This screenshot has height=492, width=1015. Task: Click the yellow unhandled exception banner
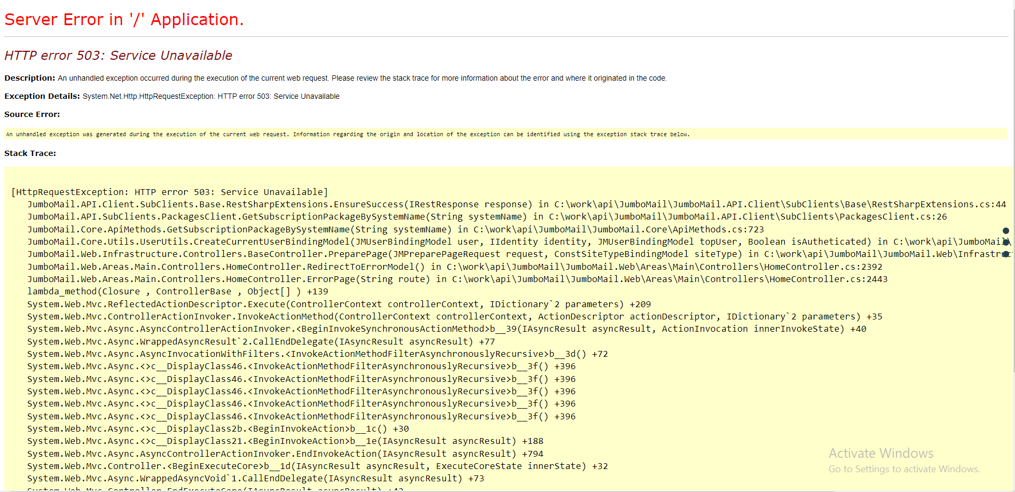[347, 134]
